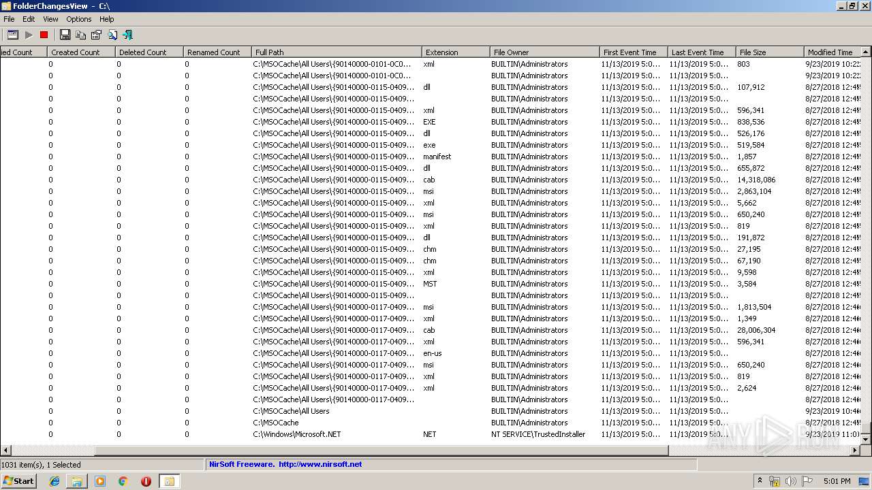Image resolution: width=872 pixels, height=490 pixels.
Task: Sort by the Modified Time column header
Action: 832,52
